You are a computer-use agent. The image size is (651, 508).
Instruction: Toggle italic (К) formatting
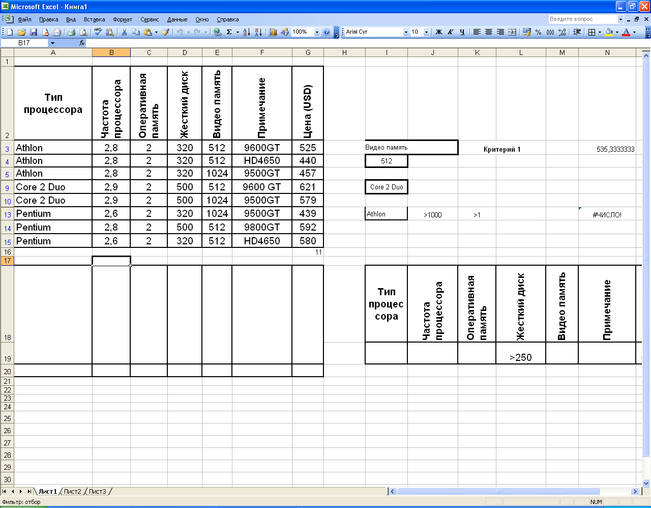[x=451, y=32]
